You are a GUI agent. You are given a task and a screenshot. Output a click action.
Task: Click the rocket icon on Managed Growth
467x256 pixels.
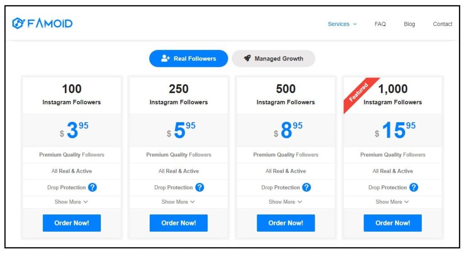click(x=247, y=58)
